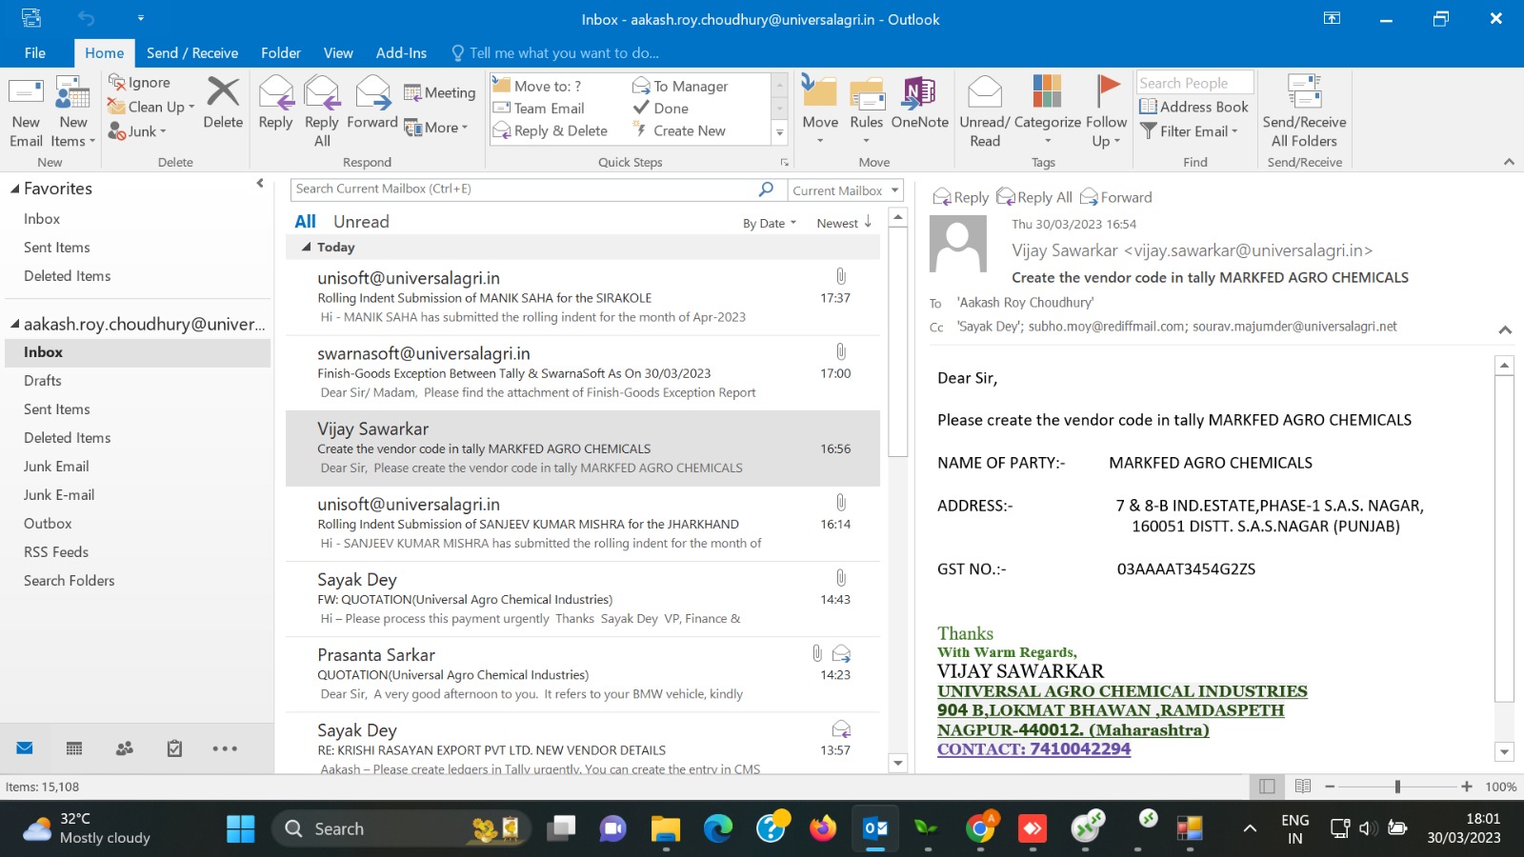Click the Categorize color icon
The height and width of the screenshot is (857, 1524).
click(1047, 93)
